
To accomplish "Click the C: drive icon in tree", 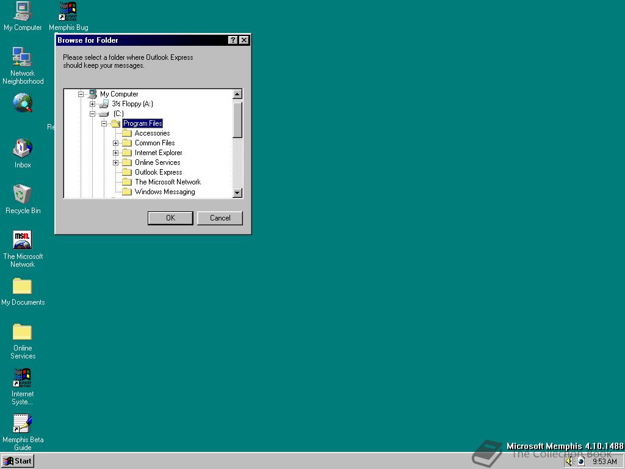I will click(x=104, y=114).
